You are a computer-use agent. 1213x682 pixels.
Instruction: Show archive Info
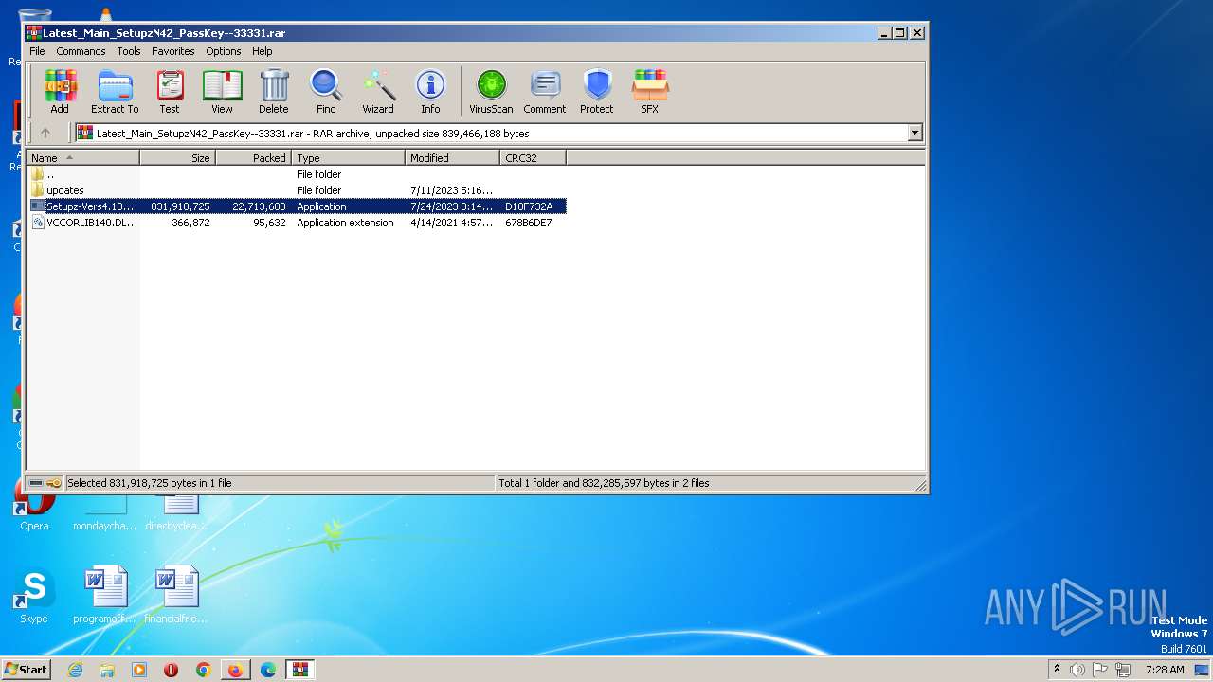coord(430,92)
